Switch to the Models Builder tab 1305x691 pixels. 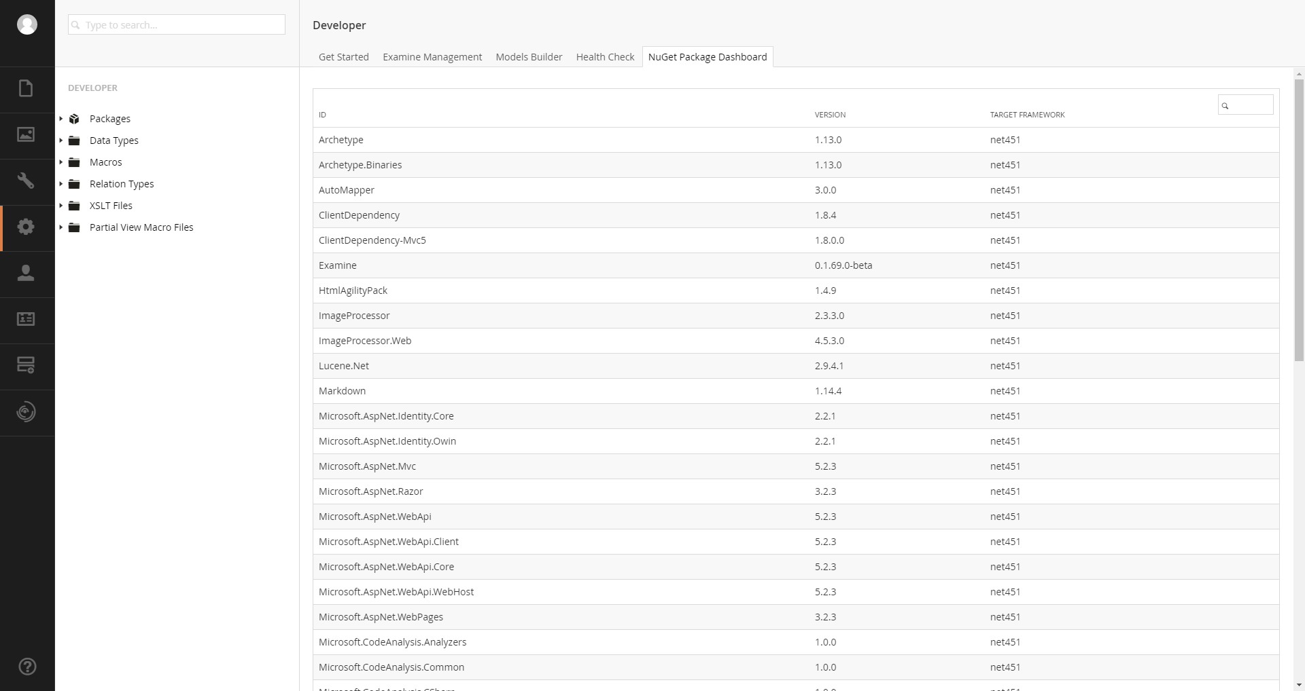coord(529,57)
